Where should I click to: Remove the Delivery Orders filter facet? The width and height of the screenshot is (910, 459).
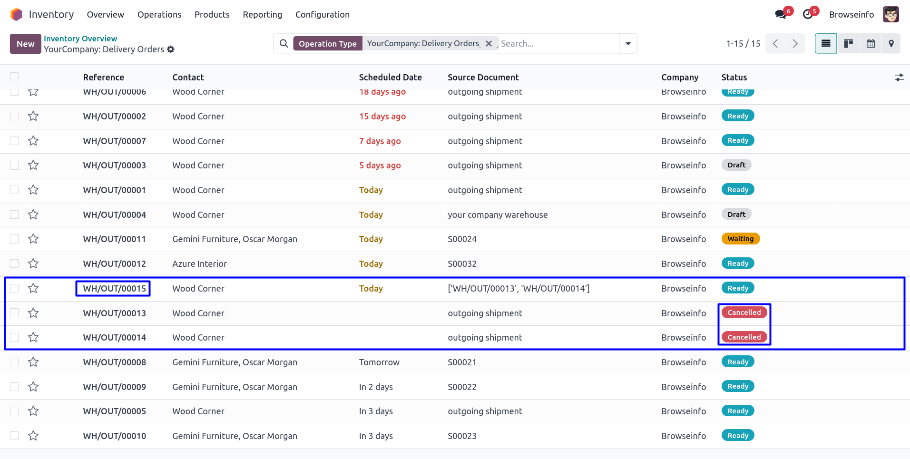[x=489, y=44]
